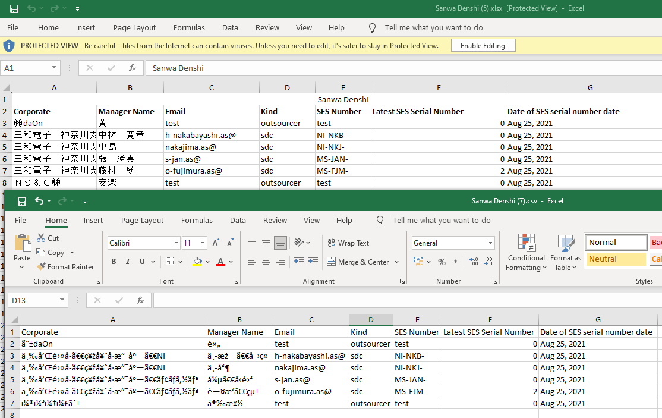The width and height of the screenshot is (662, 418).
Task: Select the Format Painter tool
Action: [65, 266]
